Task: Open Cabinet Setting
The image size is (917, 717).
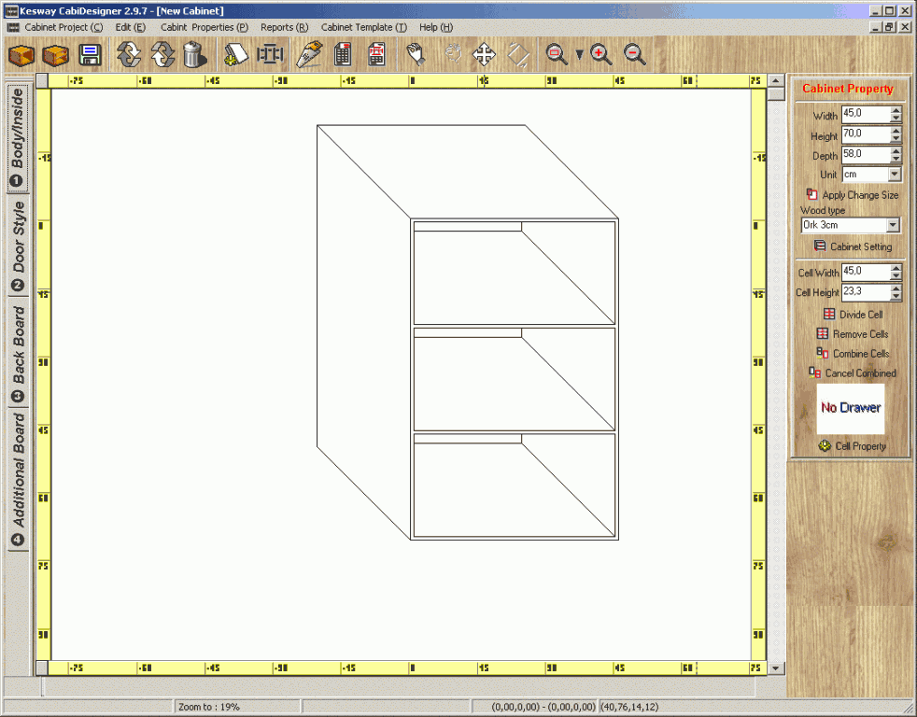Action: coord(854,246)
